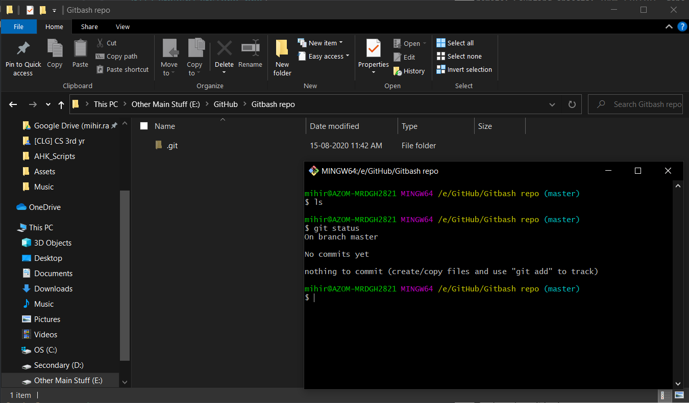Open address bar history dropdown chevron

[552, 104]
